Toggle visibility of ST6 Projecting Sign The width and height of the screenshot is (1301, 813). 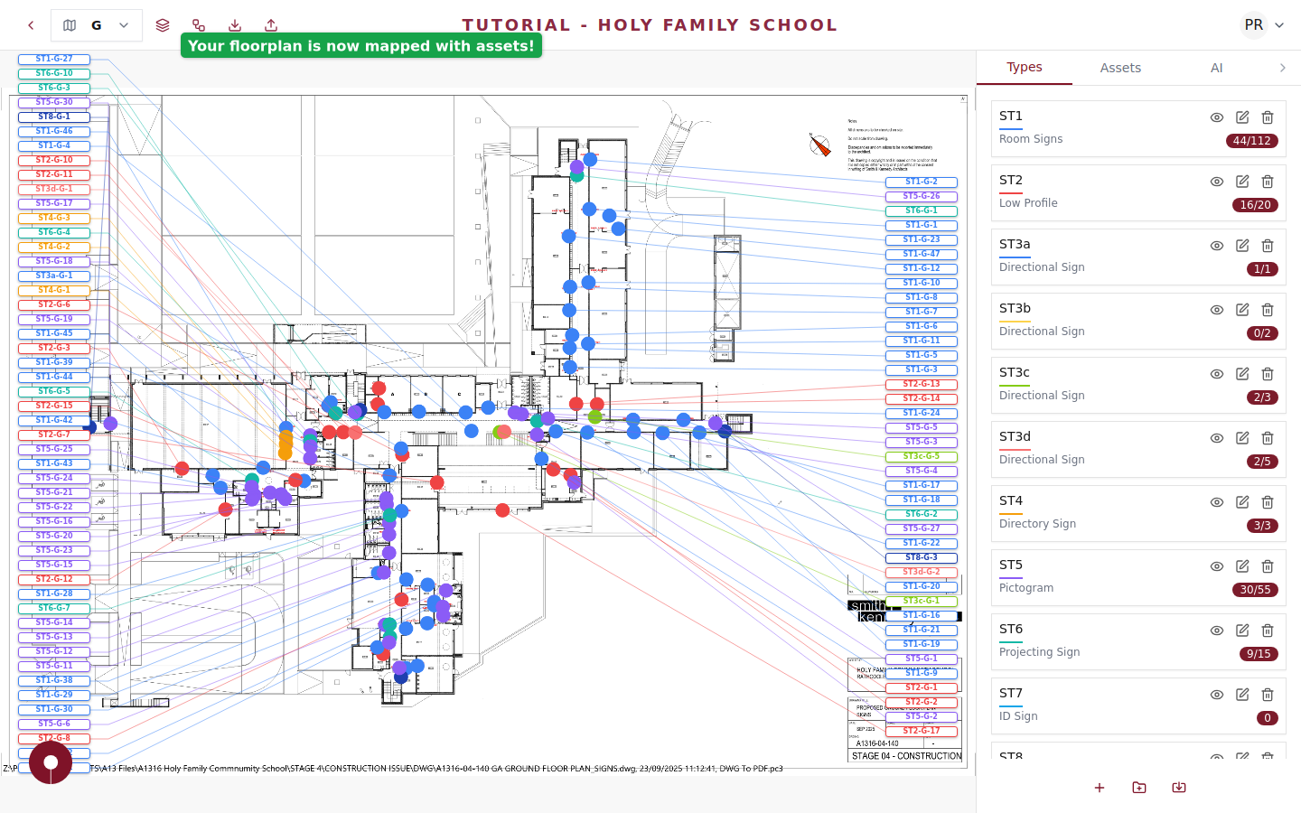pyautogui.click(x=1217, y=631)
